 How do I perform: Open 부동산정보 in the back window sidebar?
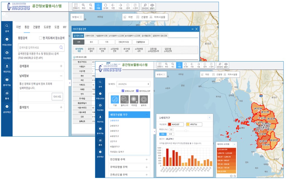pyautogui.click(x=7, y=41)
